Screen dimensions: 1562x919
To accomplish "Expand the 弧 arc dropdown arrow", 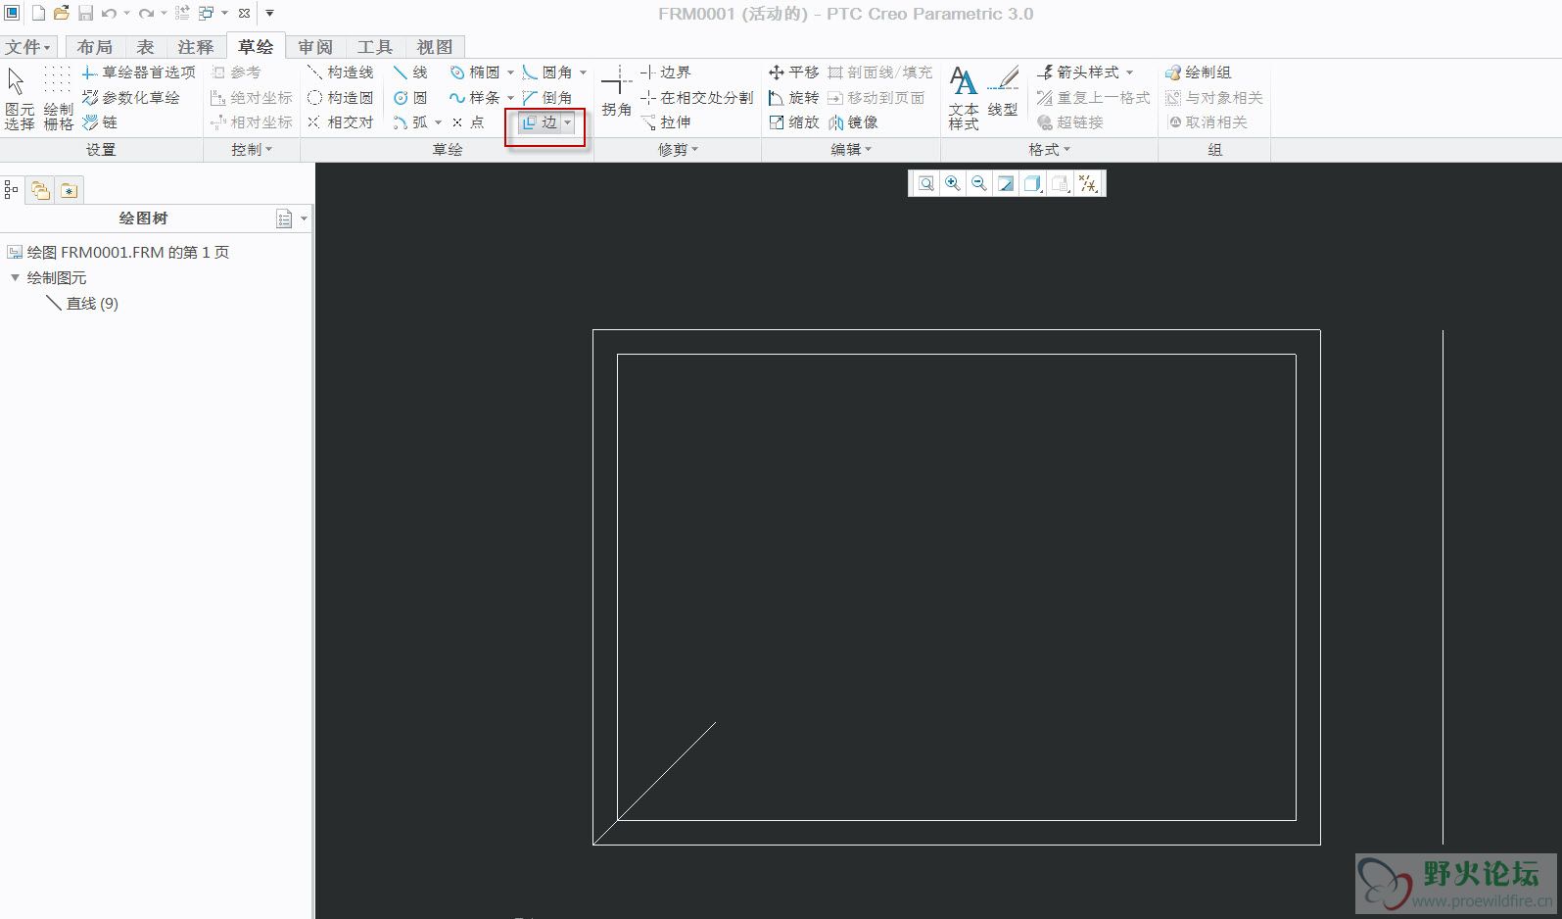I will tap(439, 122).
